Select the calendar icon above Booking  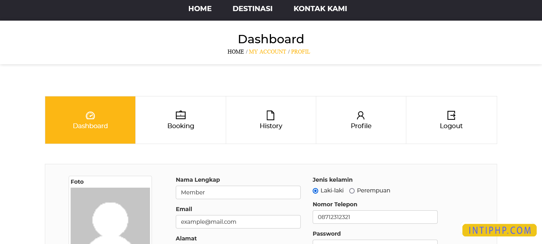pyautogui.click(x=181, y=115)
